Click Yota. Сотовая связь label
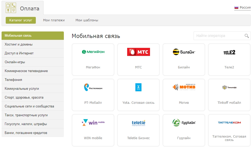Viewport: 252px width, 148px height. click(x=138, y=102)
